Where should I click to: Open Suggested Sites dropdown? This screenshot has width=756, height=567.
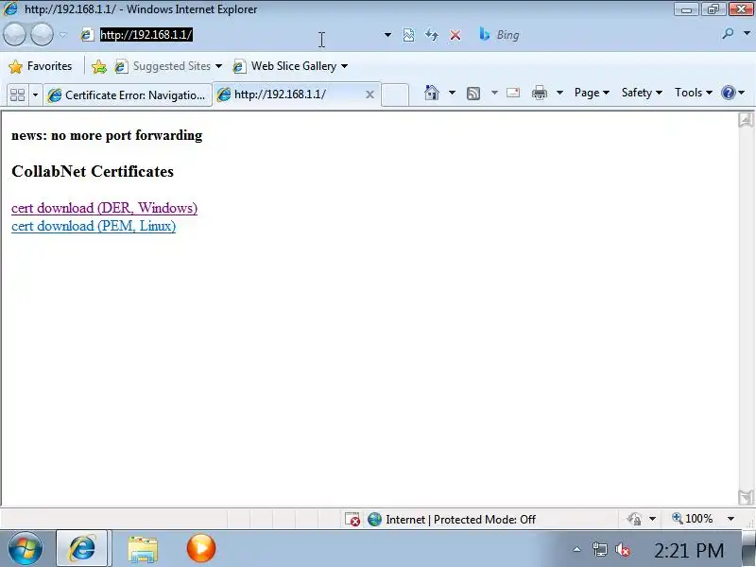[x=218, y=66]
